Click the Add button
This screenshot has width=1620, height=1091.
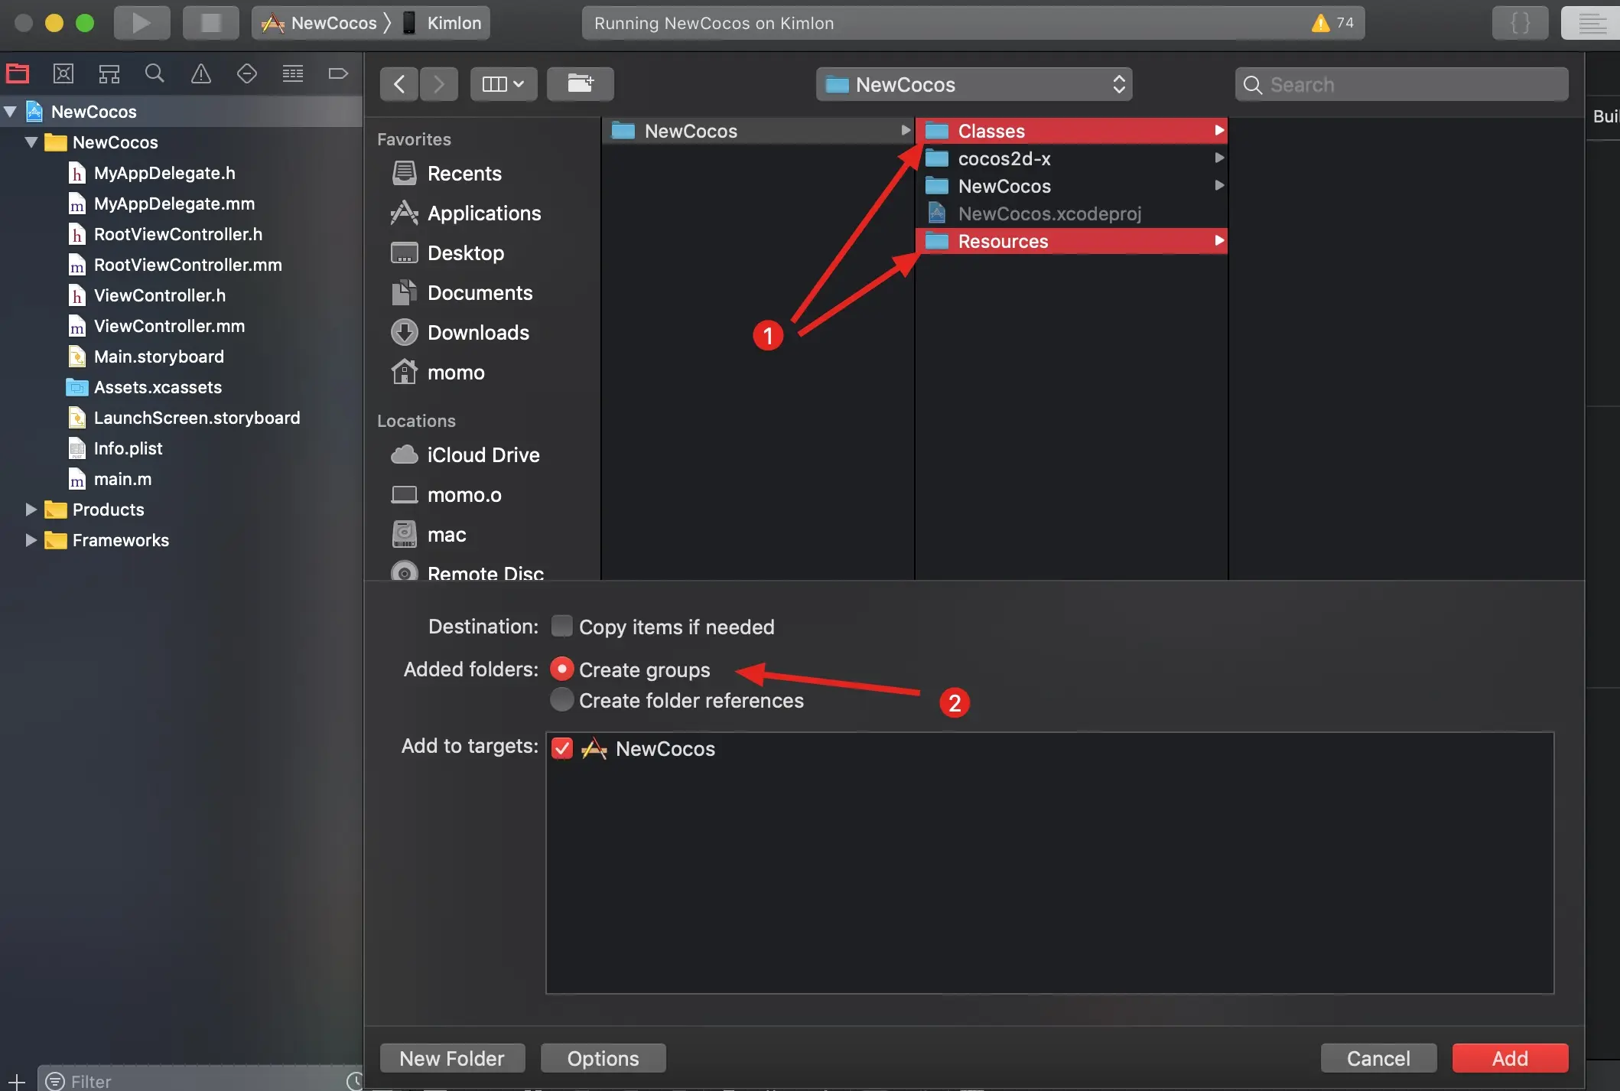(x=1509, y=1058)
